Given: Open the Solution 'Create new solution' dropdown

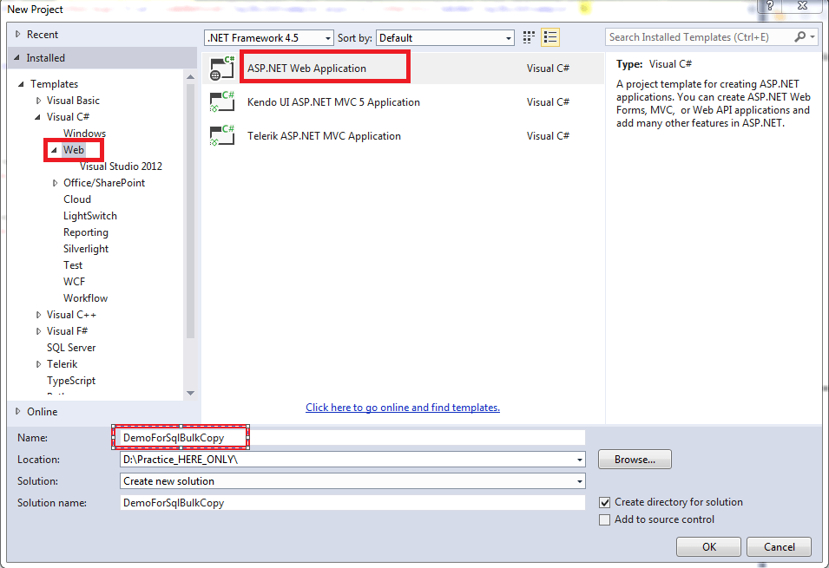Looking at the screenshot, I should tap(580, 481).
